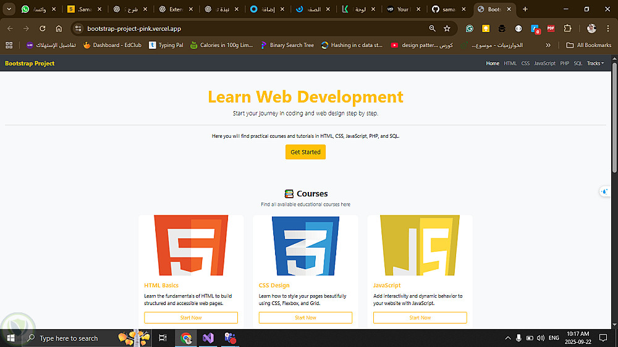
Task: Open the Dashboard - EdClub bookmark
Action: tap(112, 45)
